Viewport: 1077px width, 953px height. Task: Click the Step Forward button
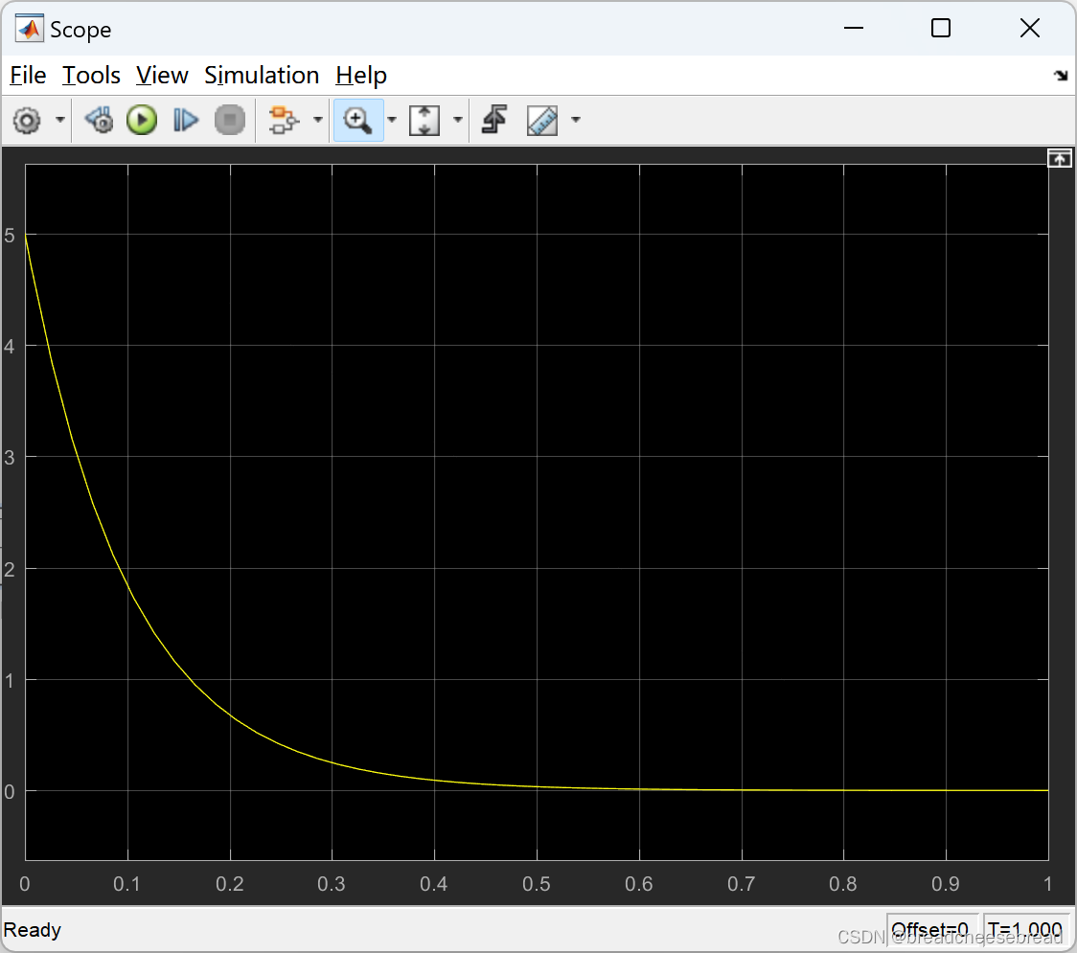(186, 120)
